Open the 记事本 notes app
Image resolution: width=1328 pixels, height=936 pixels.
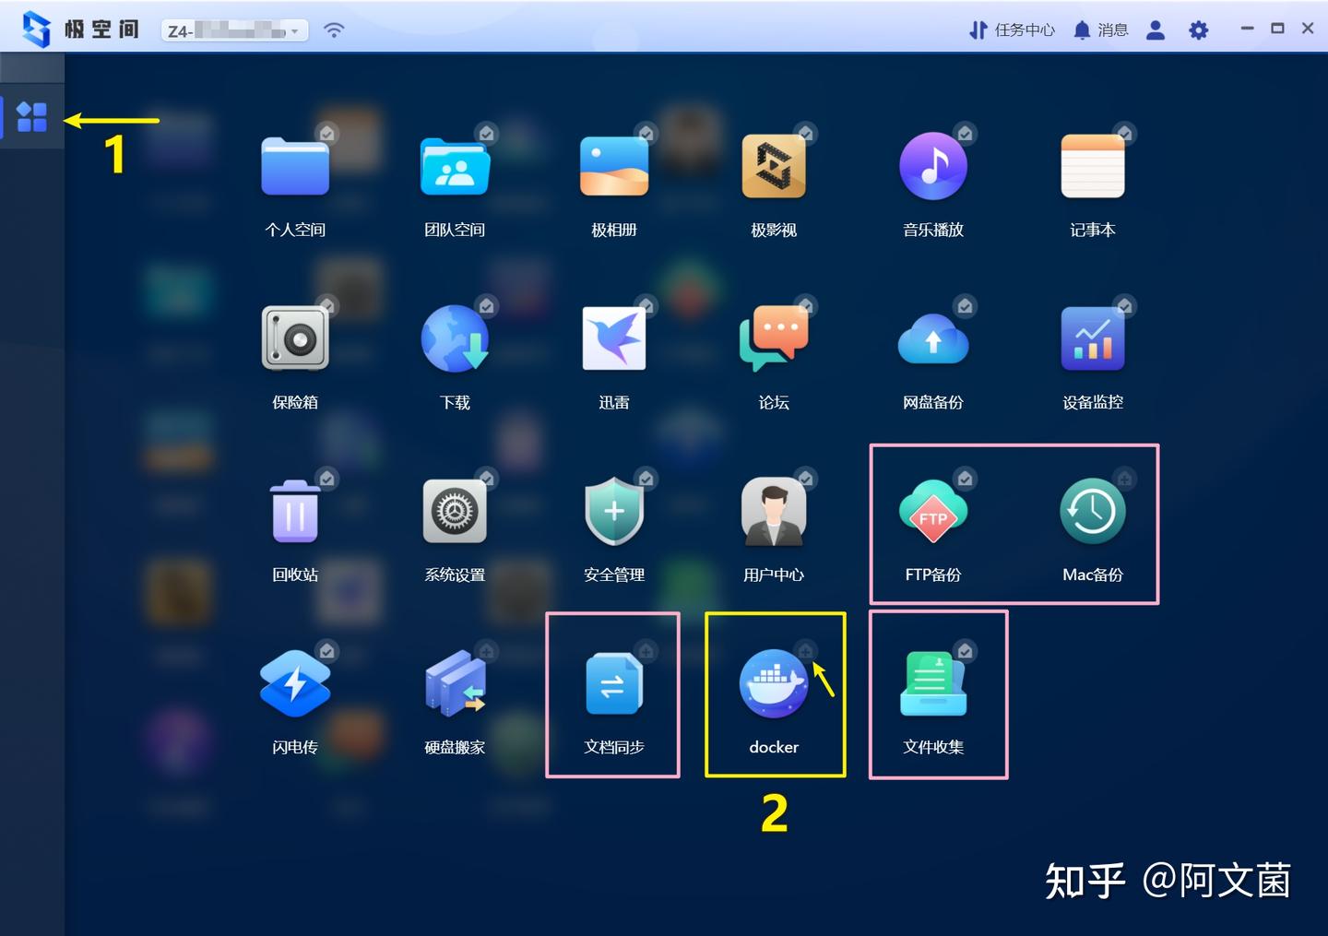(x=1093, y=166)
